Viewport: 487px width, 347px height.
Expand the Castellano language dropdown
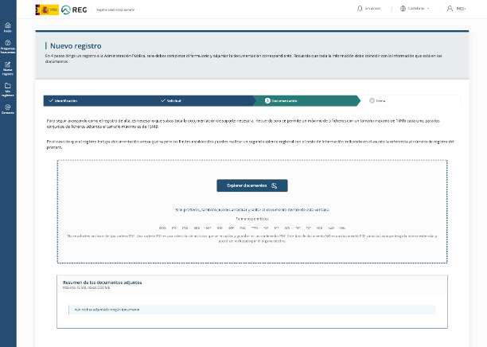[418, 8]
